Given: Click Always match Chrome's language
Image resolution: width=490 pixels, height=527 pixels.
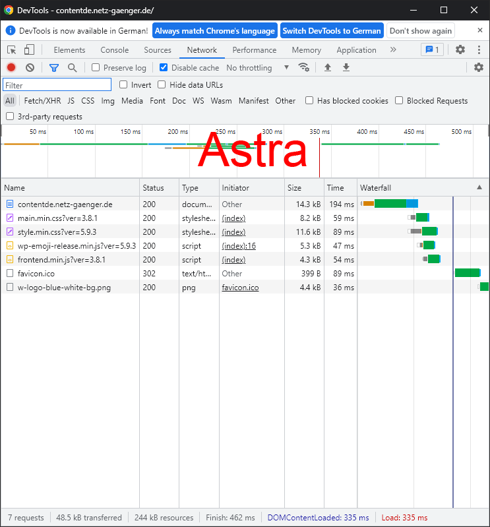Looking at the screenshot, I should tap(215, 30).
